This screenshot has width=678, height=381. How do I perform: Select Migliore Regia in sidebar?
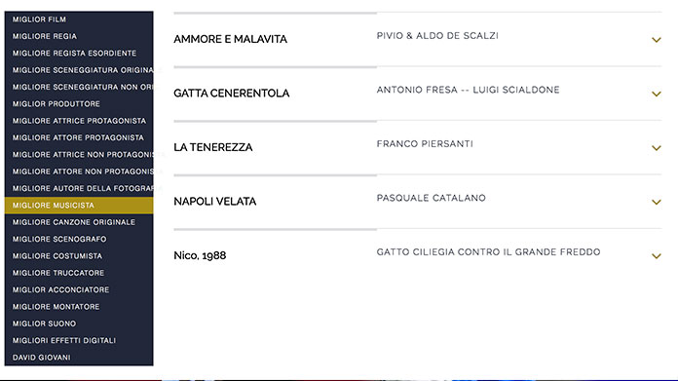(79, 36)
